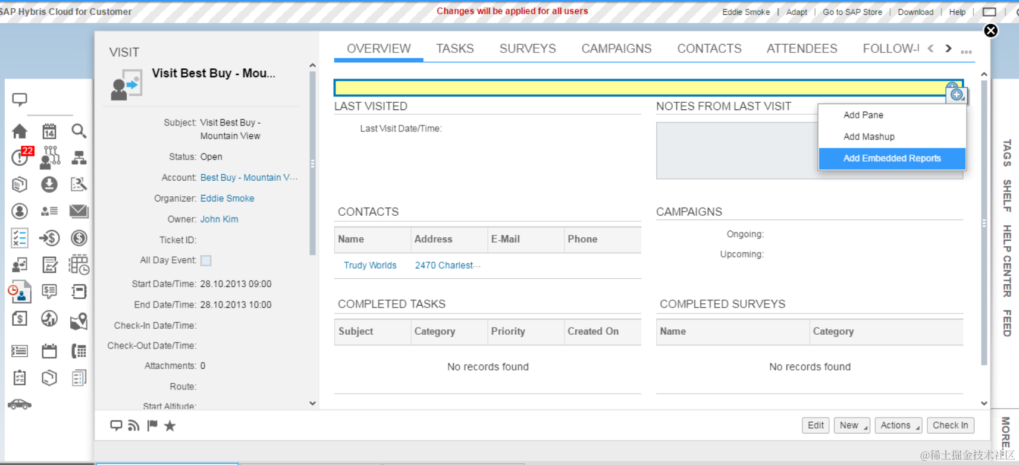Click the flag icon in footer
Screen dimensions: 1019x465
coord(152,425)
